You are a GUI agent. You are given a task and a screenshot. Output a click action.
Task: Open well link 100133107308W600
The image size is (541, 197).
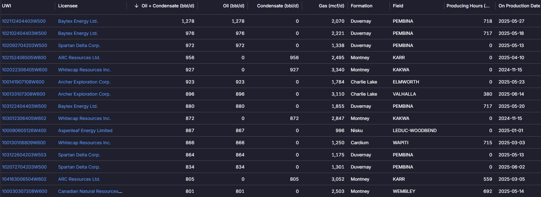pyautogui.click(x=23, y=94)
